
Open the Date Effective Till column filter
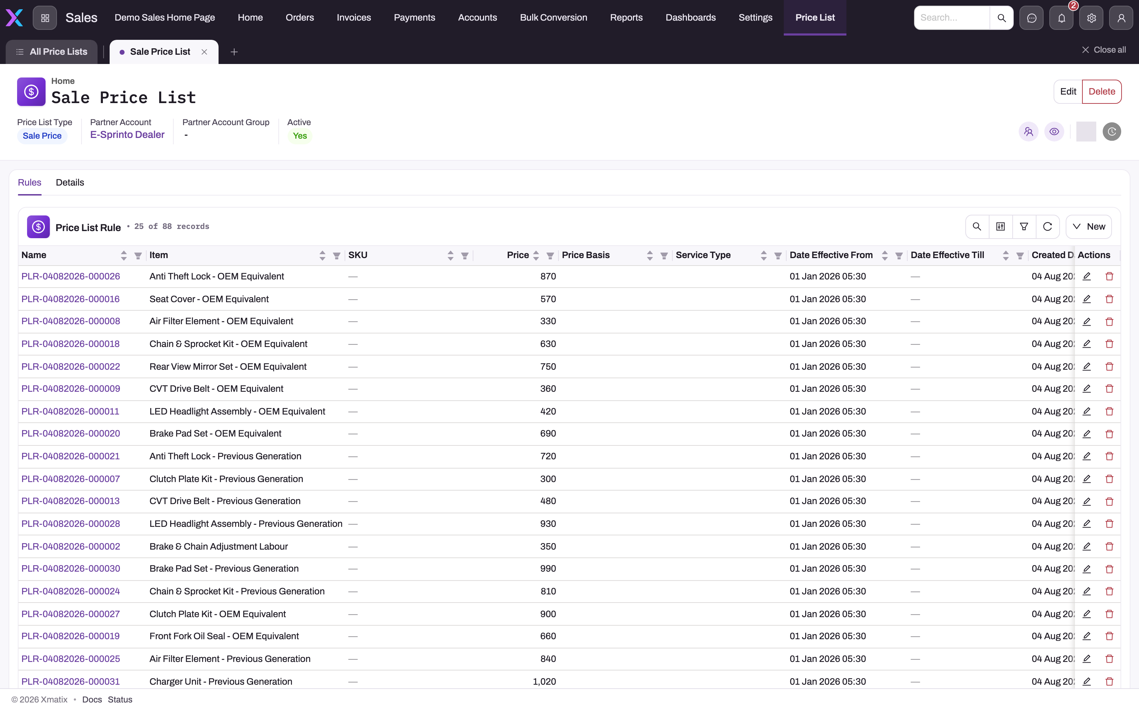[x=1020, y=256]
